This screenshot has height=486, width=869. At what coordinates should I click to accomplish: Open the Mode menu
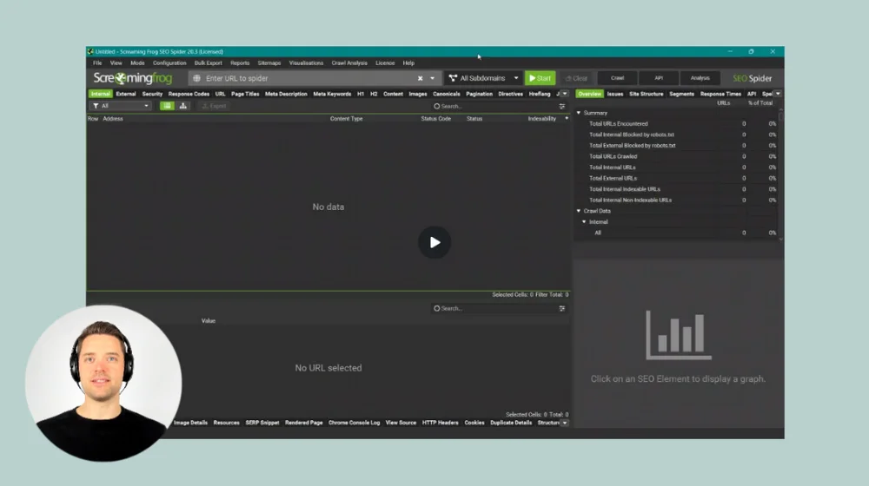click(x=137, y=63)
